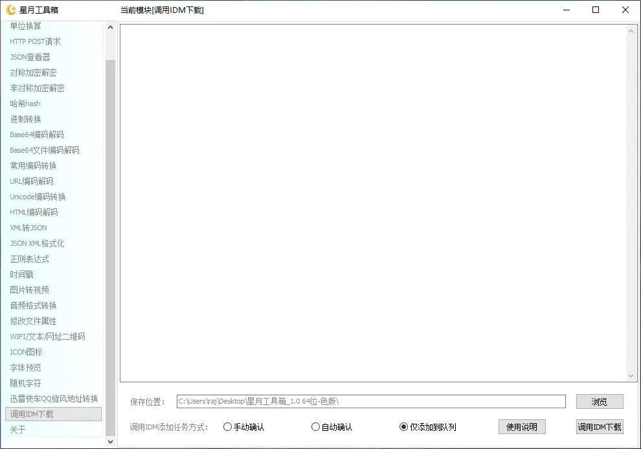Open JSON XML格式化 tool
Viewport: 641px width, 449px height.
(37, 243)
